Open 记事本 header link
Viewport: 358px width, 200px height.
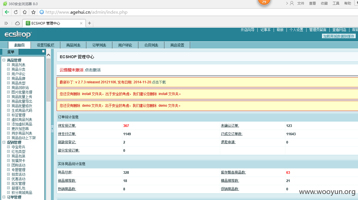(265, 30)
